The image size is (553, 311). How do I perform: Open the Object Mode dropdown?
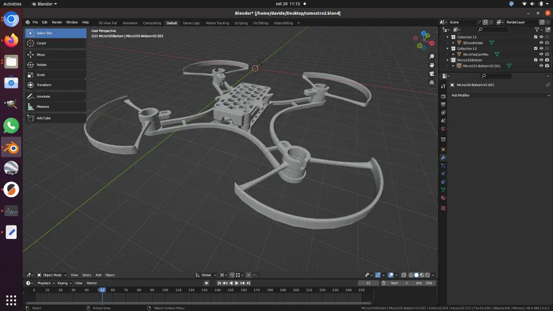click(52, 275)
